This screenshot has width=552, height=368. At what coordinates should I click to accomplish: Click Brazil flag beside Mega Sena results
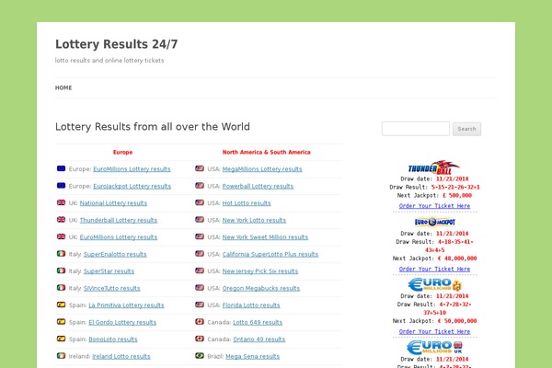[200, 356]
